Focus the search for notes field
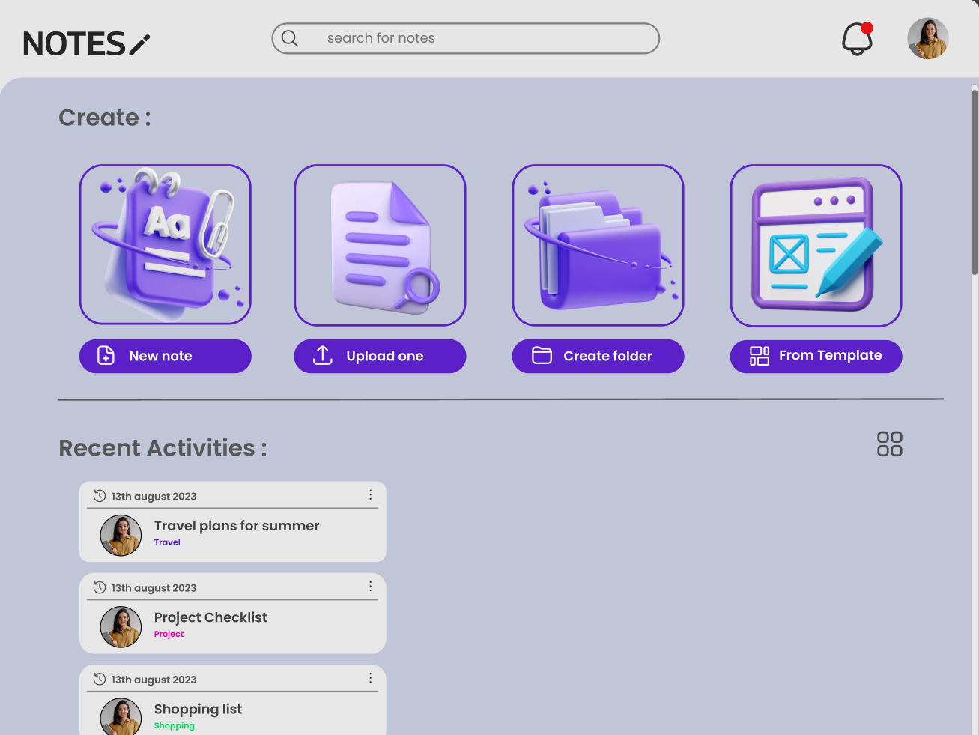Image resolution: width=979 pixels, height=735 pixels. [x=466, y=38]
